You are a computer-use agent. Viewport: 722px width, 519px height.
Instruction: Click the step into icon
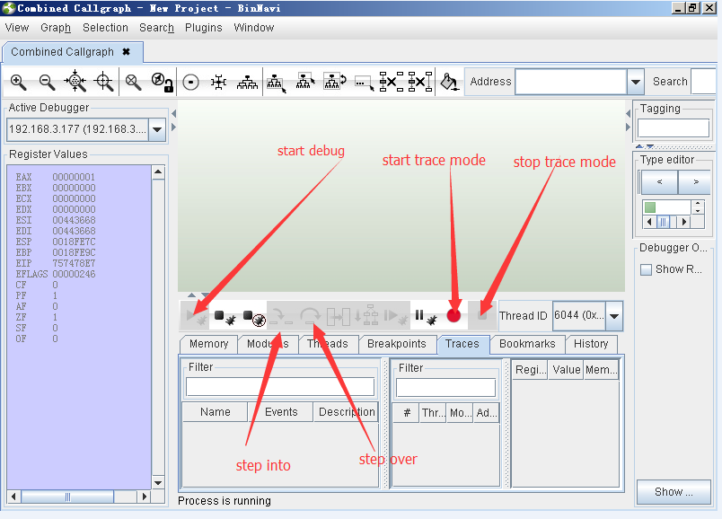tap(281, 316)
